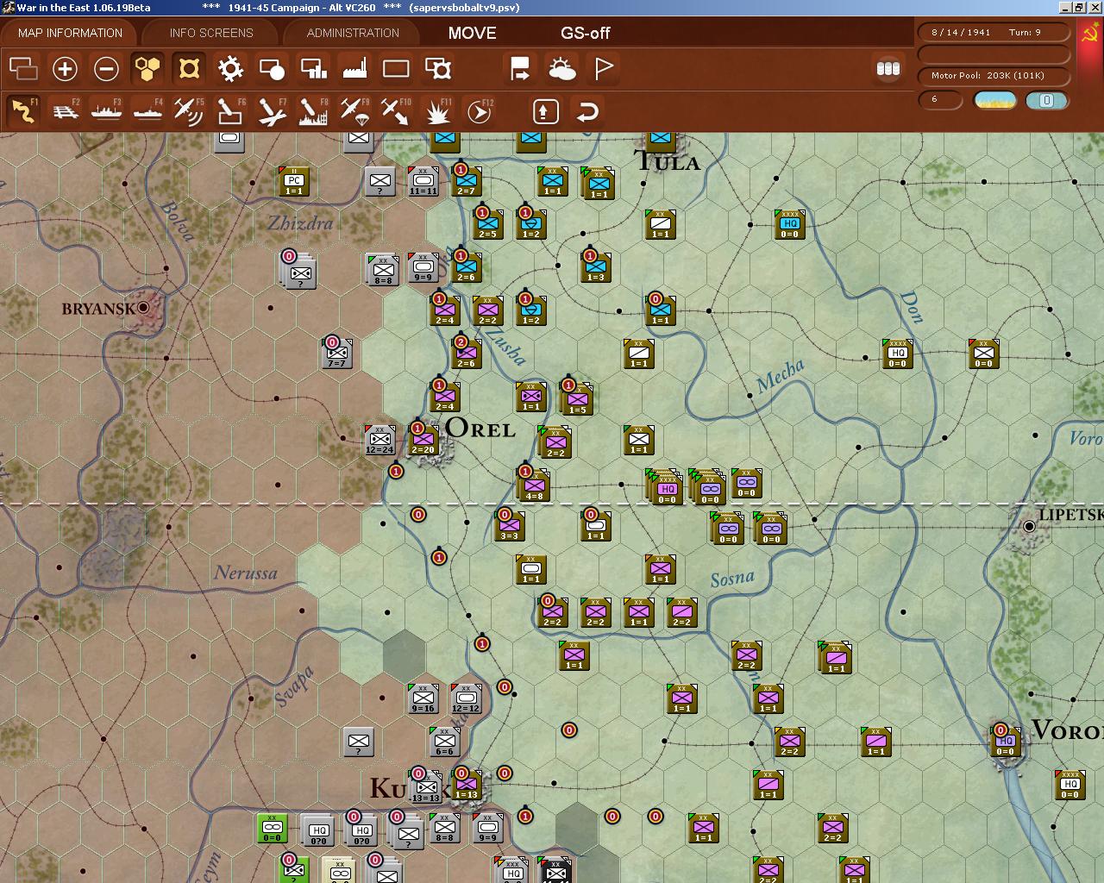Click the F12 end turn arrow icon

pyautogui.click(x=480, y=111)
